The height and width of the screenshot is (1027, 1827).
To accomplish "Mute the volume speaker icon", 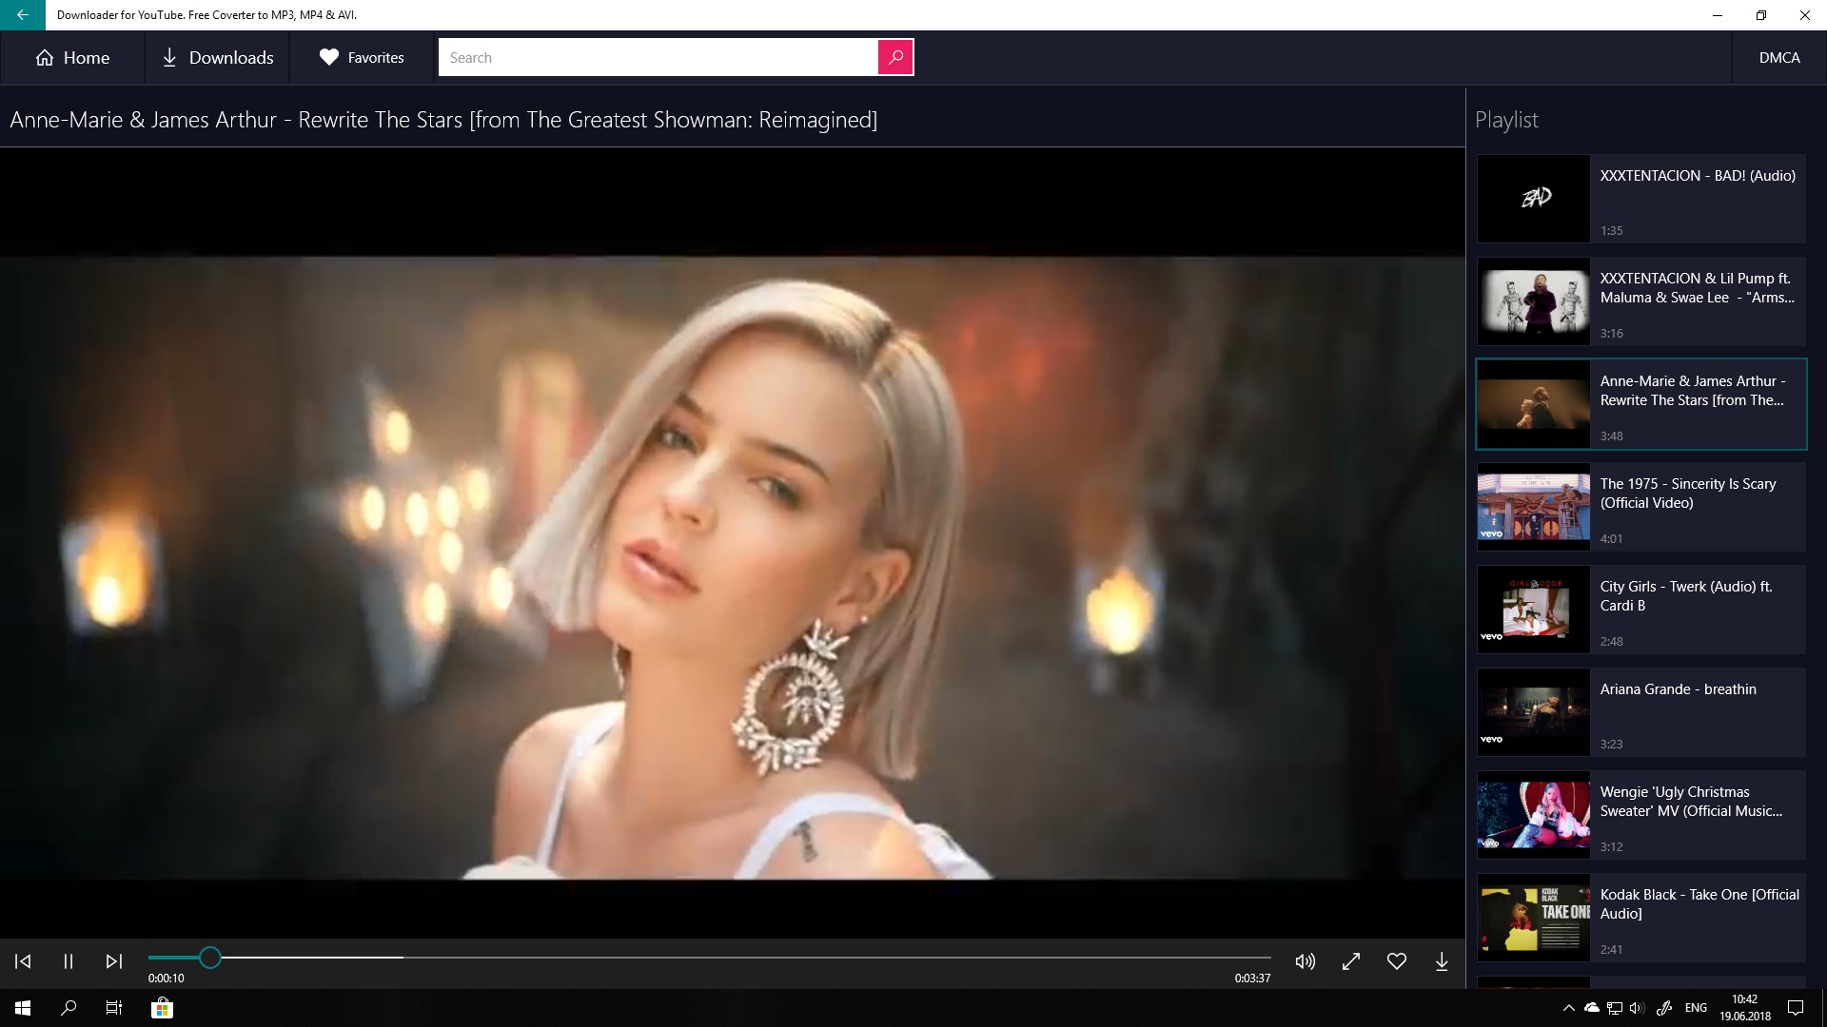I will tap(1306, 961).
